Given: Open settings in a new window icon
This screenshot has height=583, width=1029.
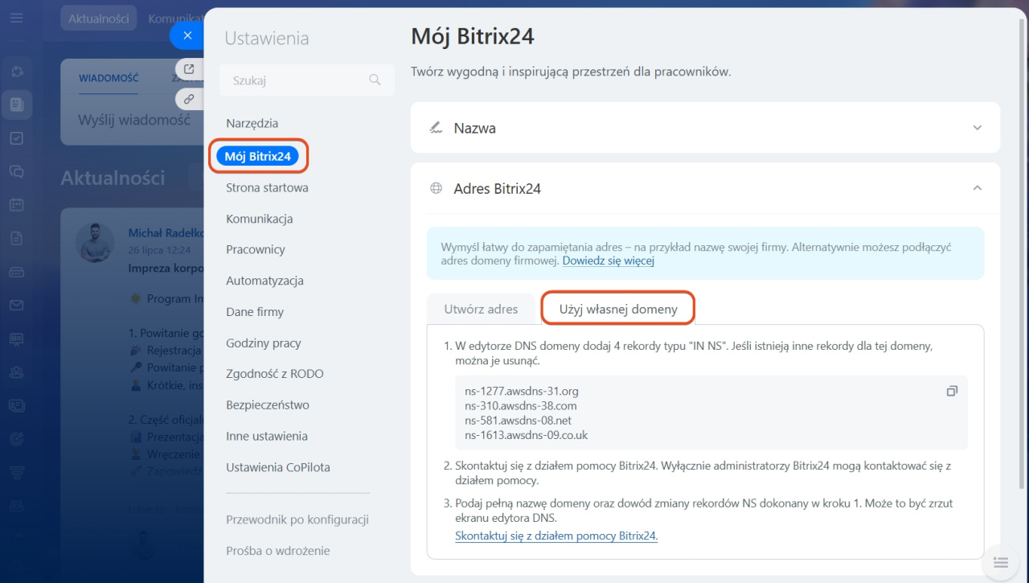Looking at the screenshot, I should (189, 69).
